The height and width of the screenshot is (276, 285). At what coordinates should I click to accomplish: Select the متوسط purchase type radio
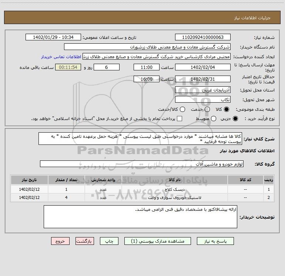pyautogui.click(x=214, y=119)
